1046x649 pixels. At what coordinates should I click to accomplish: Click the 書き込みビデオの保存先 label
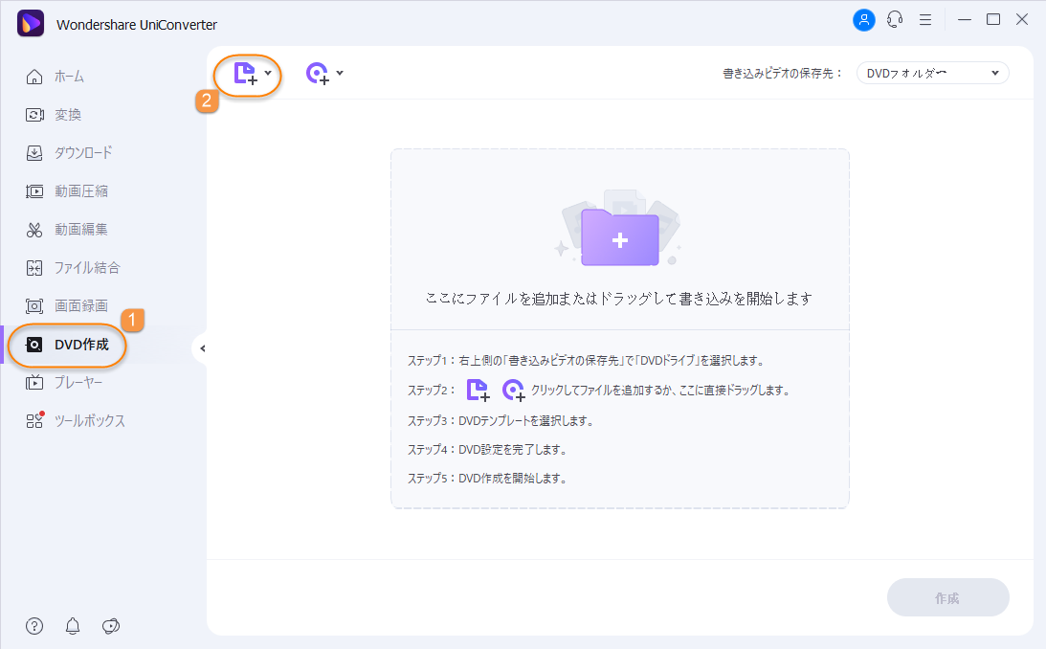pyautogui.click(x=782, y=74)
